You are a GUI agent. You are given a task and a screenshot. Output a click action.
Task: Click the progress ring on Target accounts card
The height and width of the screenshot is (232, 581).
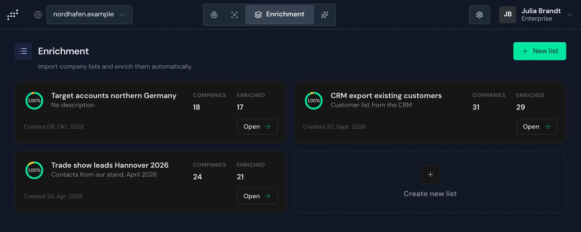click(x=34, y=100)
